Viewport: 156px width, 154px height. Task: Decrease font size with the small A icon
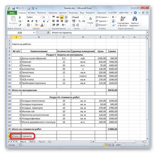pos(48,21)
